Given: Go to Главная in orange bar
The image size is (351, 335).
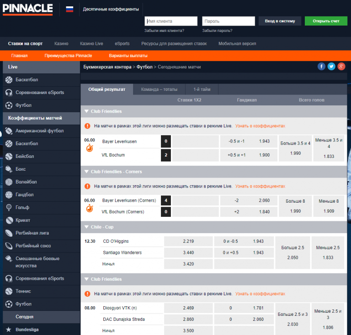Looking at the screenshot, I should tap(20, 56).
